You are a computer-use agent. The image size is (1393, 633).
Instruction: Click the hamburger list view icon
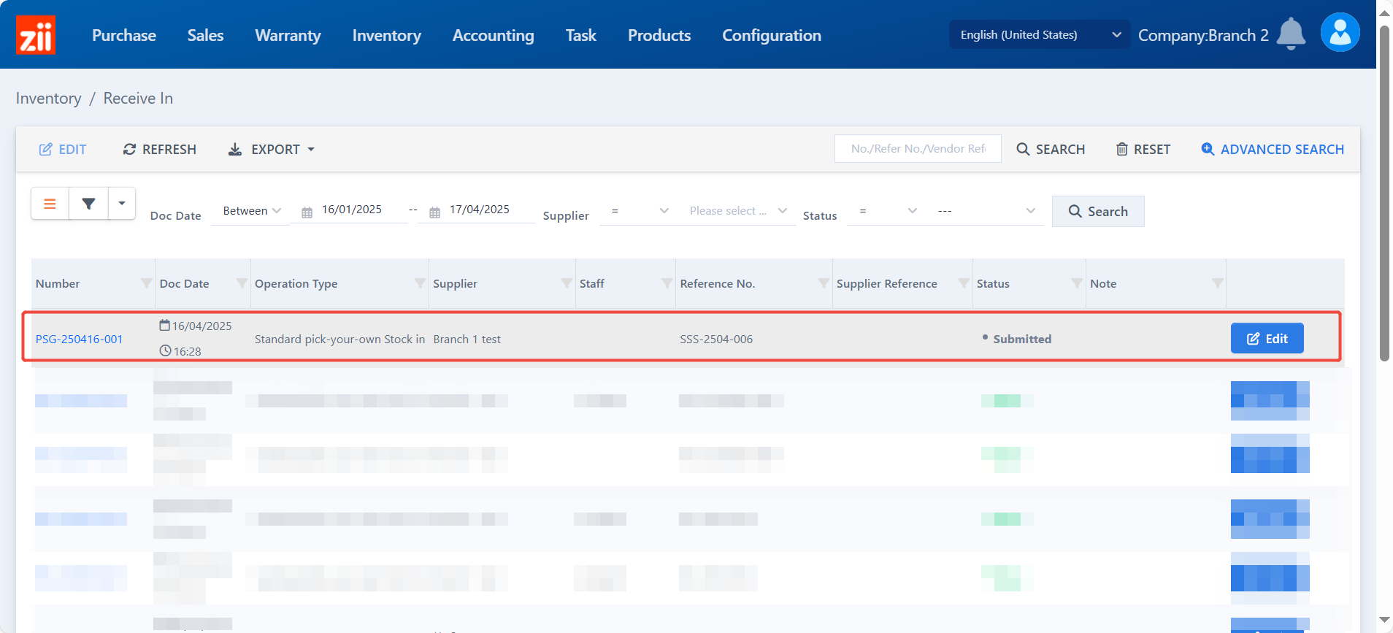[x=50, y=204]
